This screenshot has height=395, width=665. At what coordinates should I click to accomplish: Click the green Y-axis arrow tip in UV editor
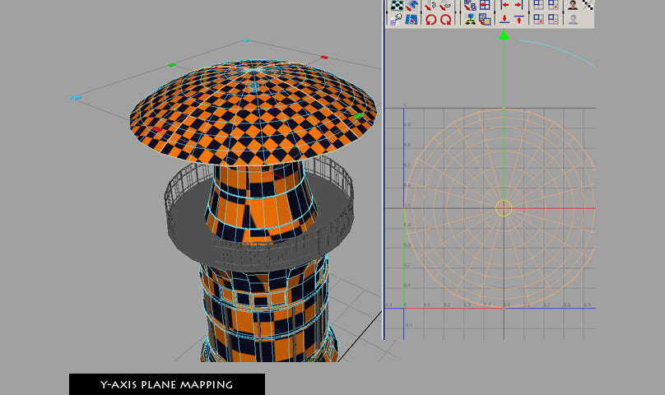point(504,35)
